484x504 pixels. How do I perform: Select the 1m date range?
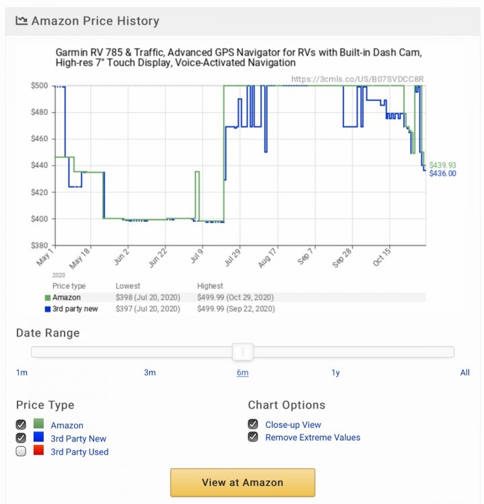pyautogui.click(x=22, y=372)
